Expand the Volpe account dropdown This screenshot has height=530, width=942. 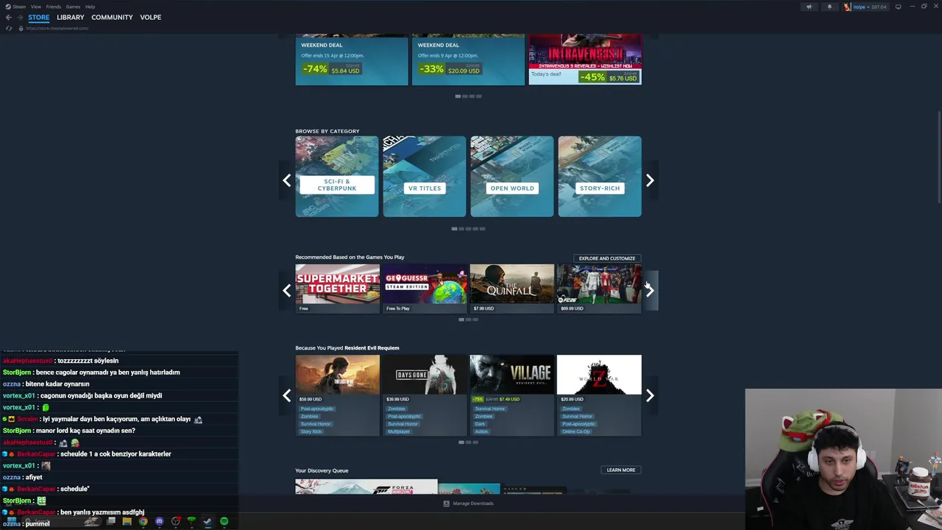[x=869, y=7]
